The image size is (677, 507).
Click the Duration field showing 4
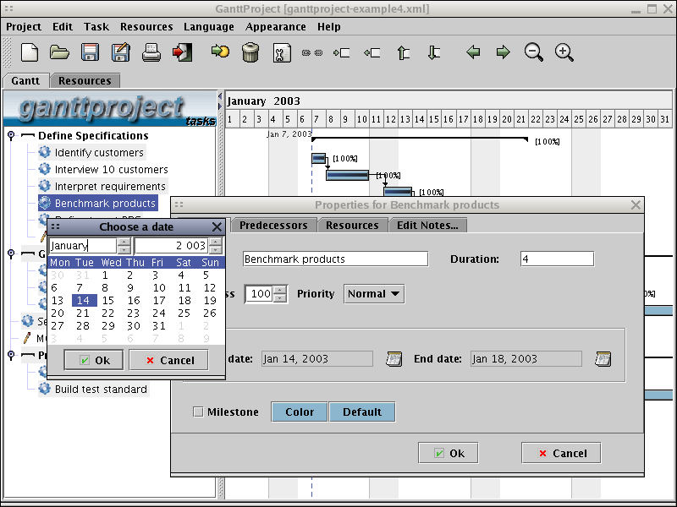click(557, 259)
